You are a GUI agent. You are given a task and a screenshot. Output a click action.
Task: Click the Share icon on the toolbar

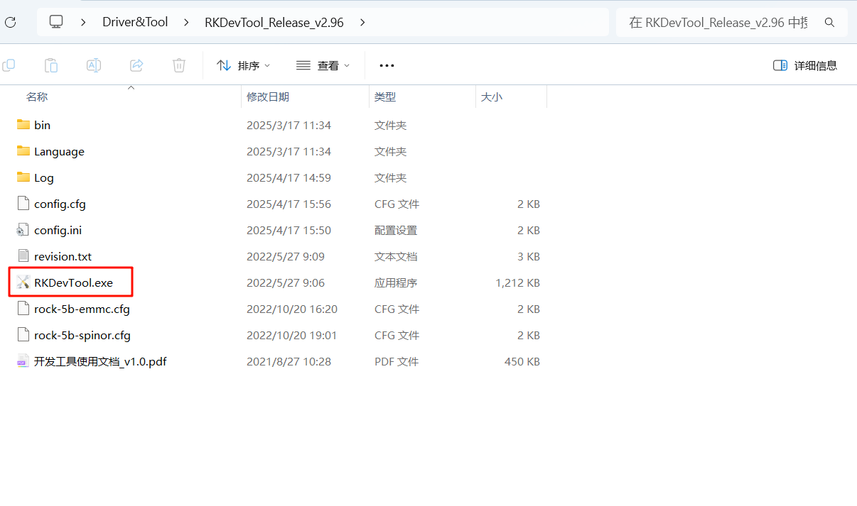tap(136, 65)
